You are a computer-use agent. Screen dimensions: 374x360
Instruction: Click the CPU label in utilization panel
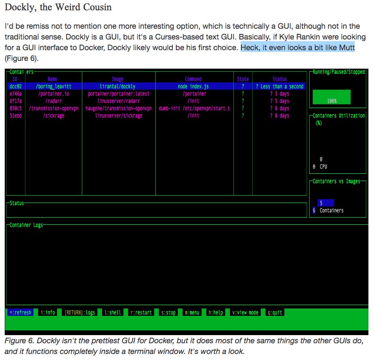(323, 166)
